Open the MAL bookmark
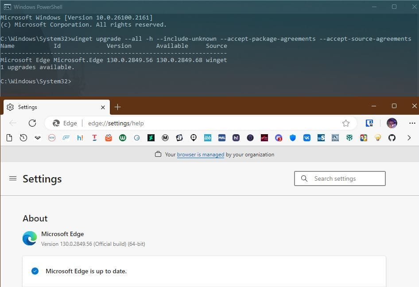The height and width of the screenshot is (287, 419). coord(222,138)
